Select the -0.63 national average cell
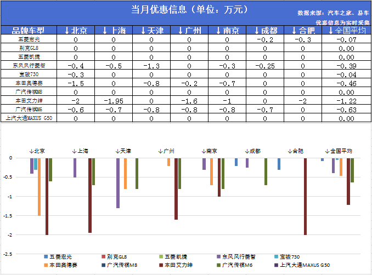372x275 pixels. 346,110
